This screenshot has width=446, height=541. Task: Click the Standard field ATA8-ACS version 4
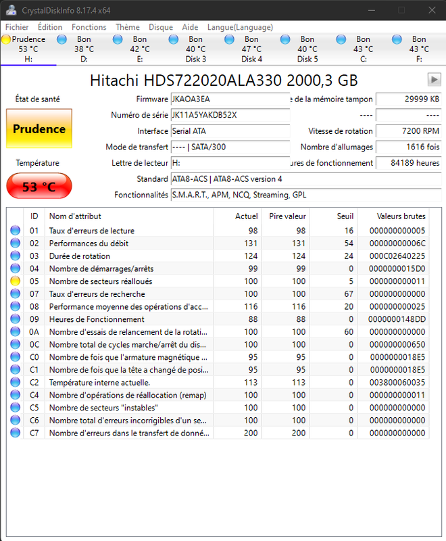point(306,179)
